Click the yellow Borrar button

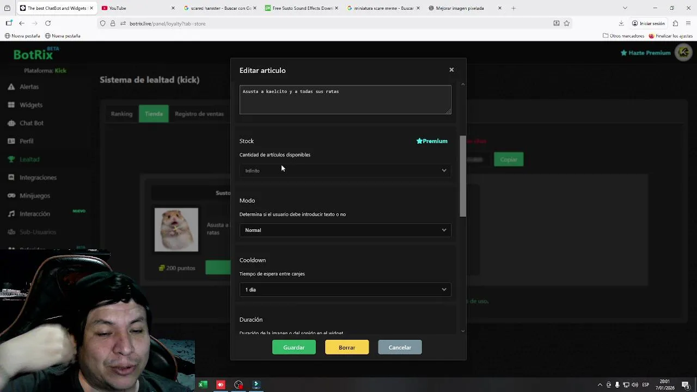click(x=347, y=347)
